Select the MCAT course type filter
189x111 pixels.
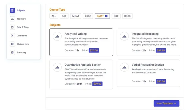(x=76, y=16)
